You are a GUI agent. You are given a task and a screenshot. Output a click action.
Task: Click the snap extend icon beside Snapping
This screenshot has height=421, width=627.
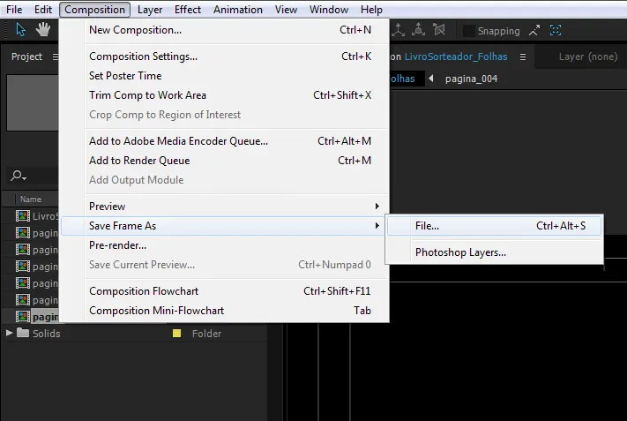534,30
